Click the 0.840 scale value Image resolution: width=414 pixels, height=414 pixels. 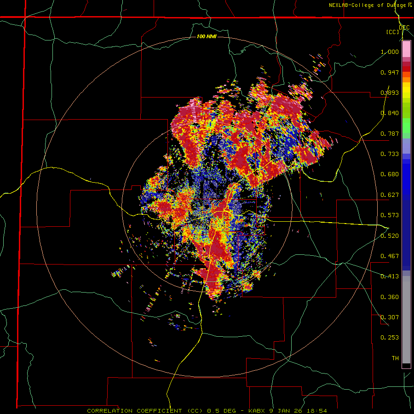point(390,113)
